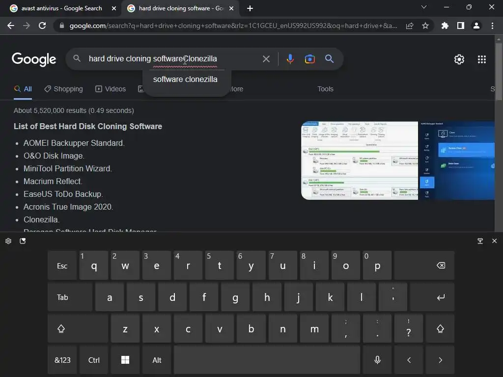Tap the left arrow key
Screen dimensions: 503x377
pos(409,360)
